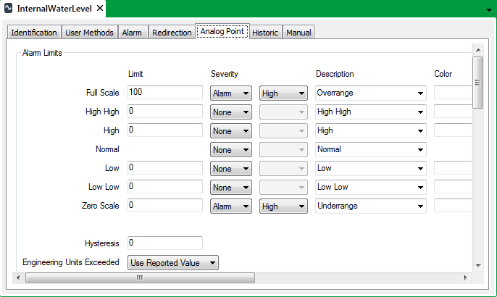Close the InternalWaterLevel document tab
This screenshot has height=297, width=497.
coord(100,9)
